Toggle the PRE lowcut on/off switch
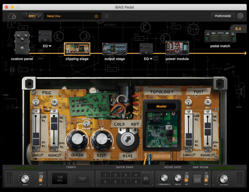 point(36,102)
